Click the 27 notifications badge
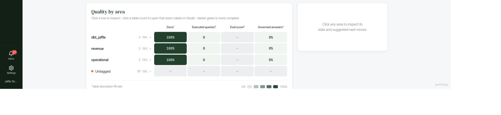 click(x=14, y=52)
